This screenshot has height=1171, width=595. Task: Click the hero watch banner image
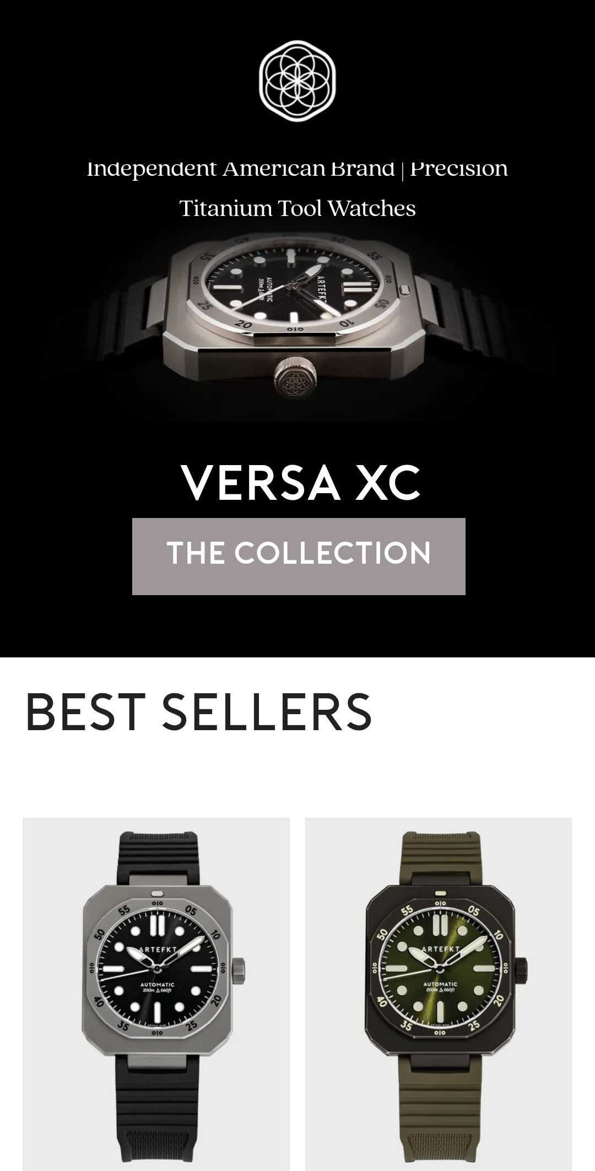point(297,325)
